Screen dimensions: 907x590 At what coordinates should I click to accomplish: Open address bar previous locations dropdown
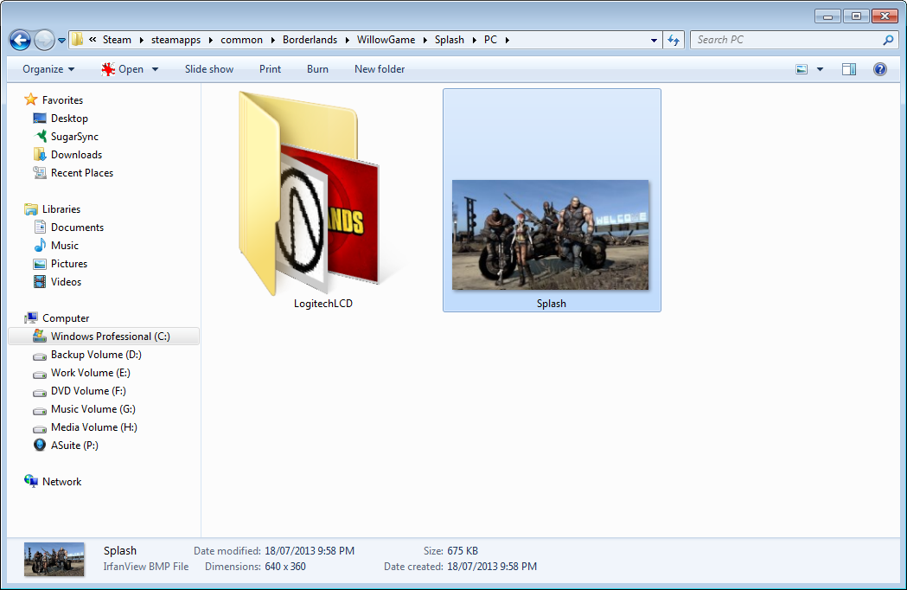(x=654, y=40)
